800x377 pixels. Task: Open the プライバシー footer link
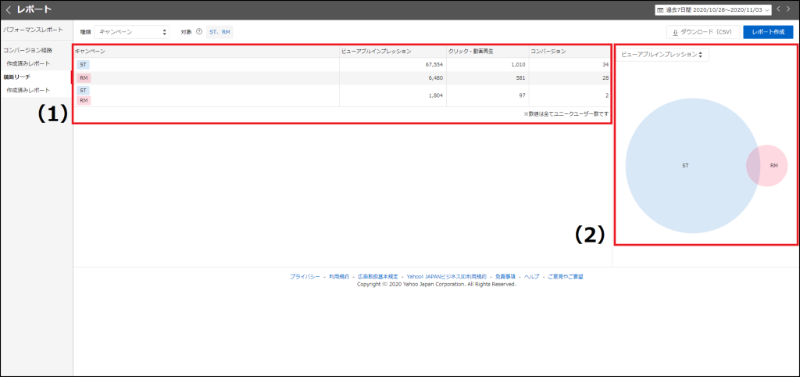tap(305, 276)
